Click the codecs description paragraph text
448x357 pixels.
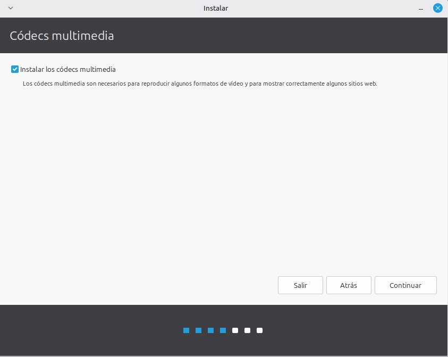click(199, 84)
